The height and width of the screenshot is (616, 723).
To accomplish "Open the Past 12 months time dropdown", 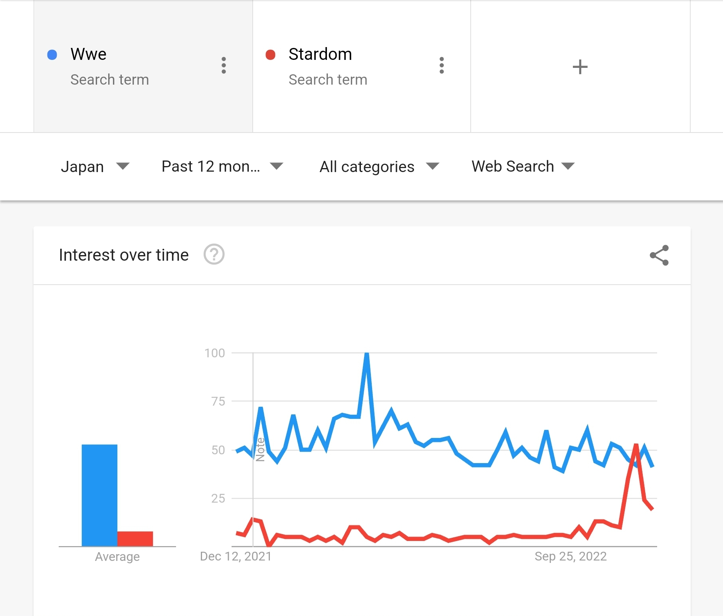I will click(222, 166).
